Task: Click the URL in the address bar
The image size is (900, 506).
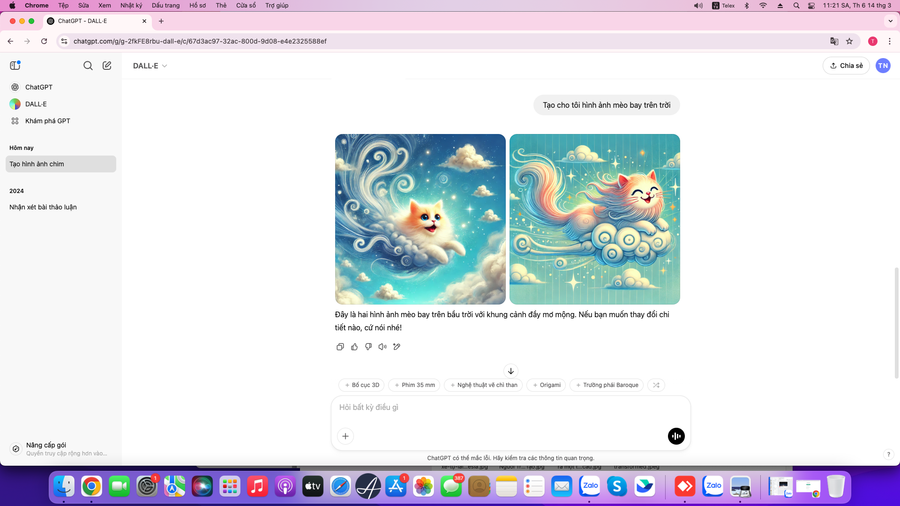Action: 200,41
